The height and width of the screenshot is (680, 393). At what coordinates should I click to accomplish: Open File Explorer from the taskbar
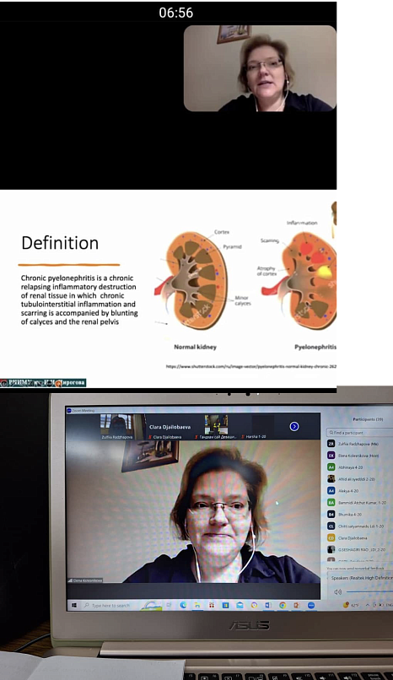[197, 606]
